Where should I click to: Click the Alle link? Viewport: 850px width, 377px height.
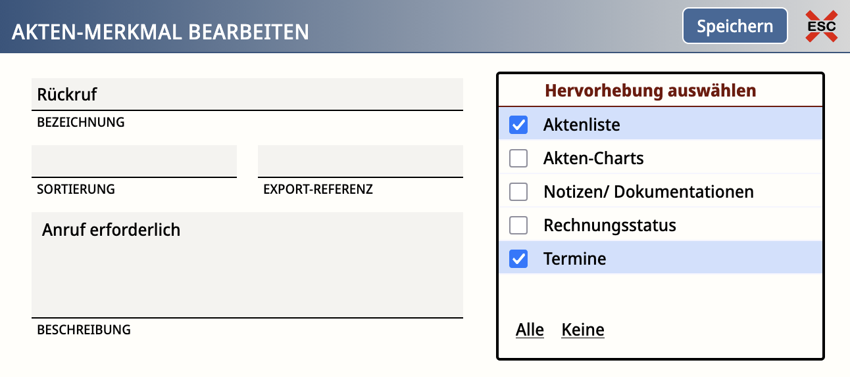coord(530,330)
